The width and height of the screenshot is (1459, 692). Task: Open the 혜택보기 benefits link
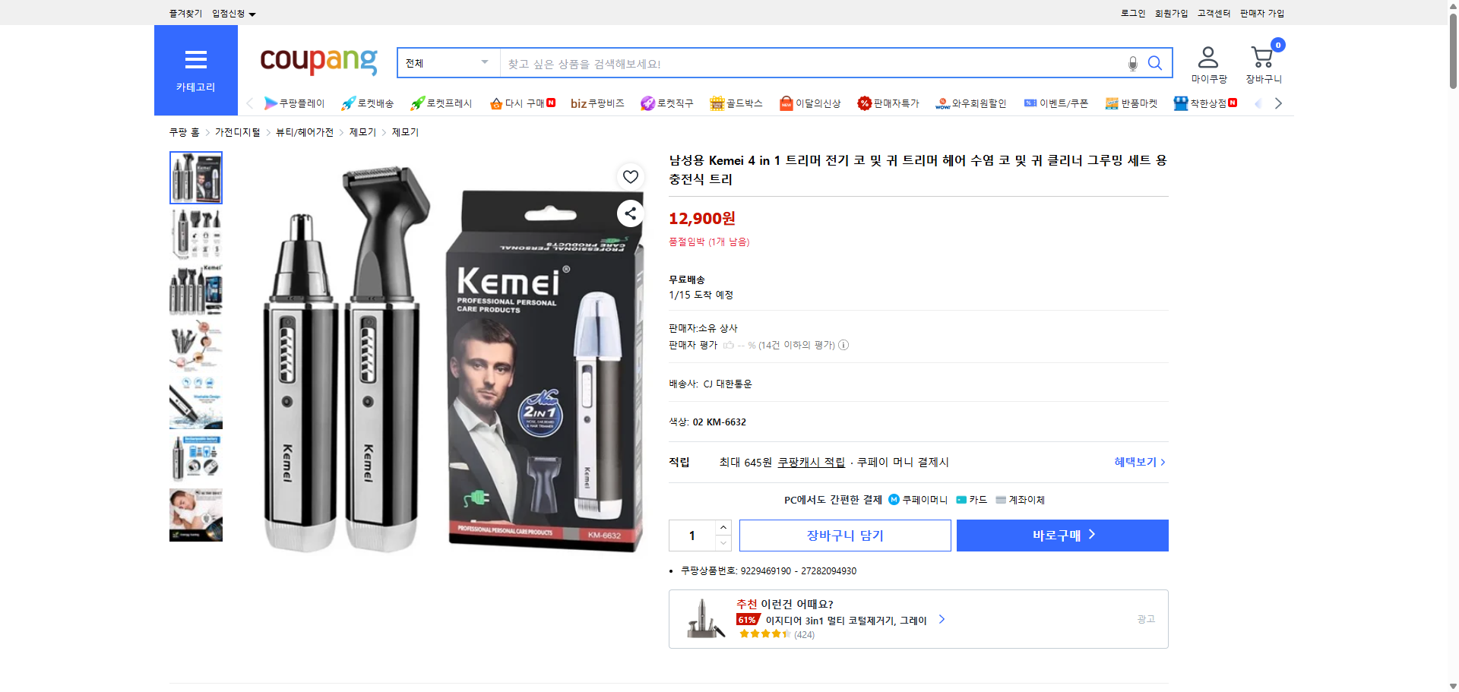pyautogui.click(x=1138, y=462)
